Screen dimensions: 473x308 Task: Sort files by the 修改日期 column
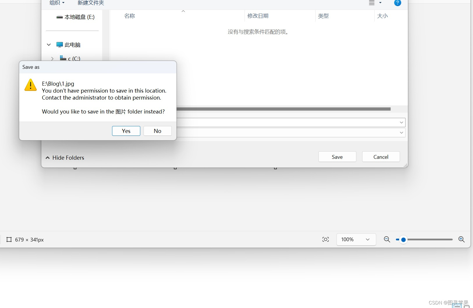(x=258, y=16)
